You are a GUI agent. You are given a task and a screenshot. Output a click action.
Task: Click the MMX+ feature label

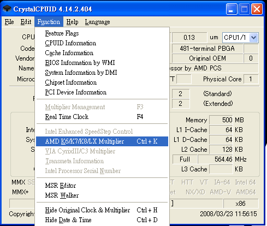tap(20, 192)
